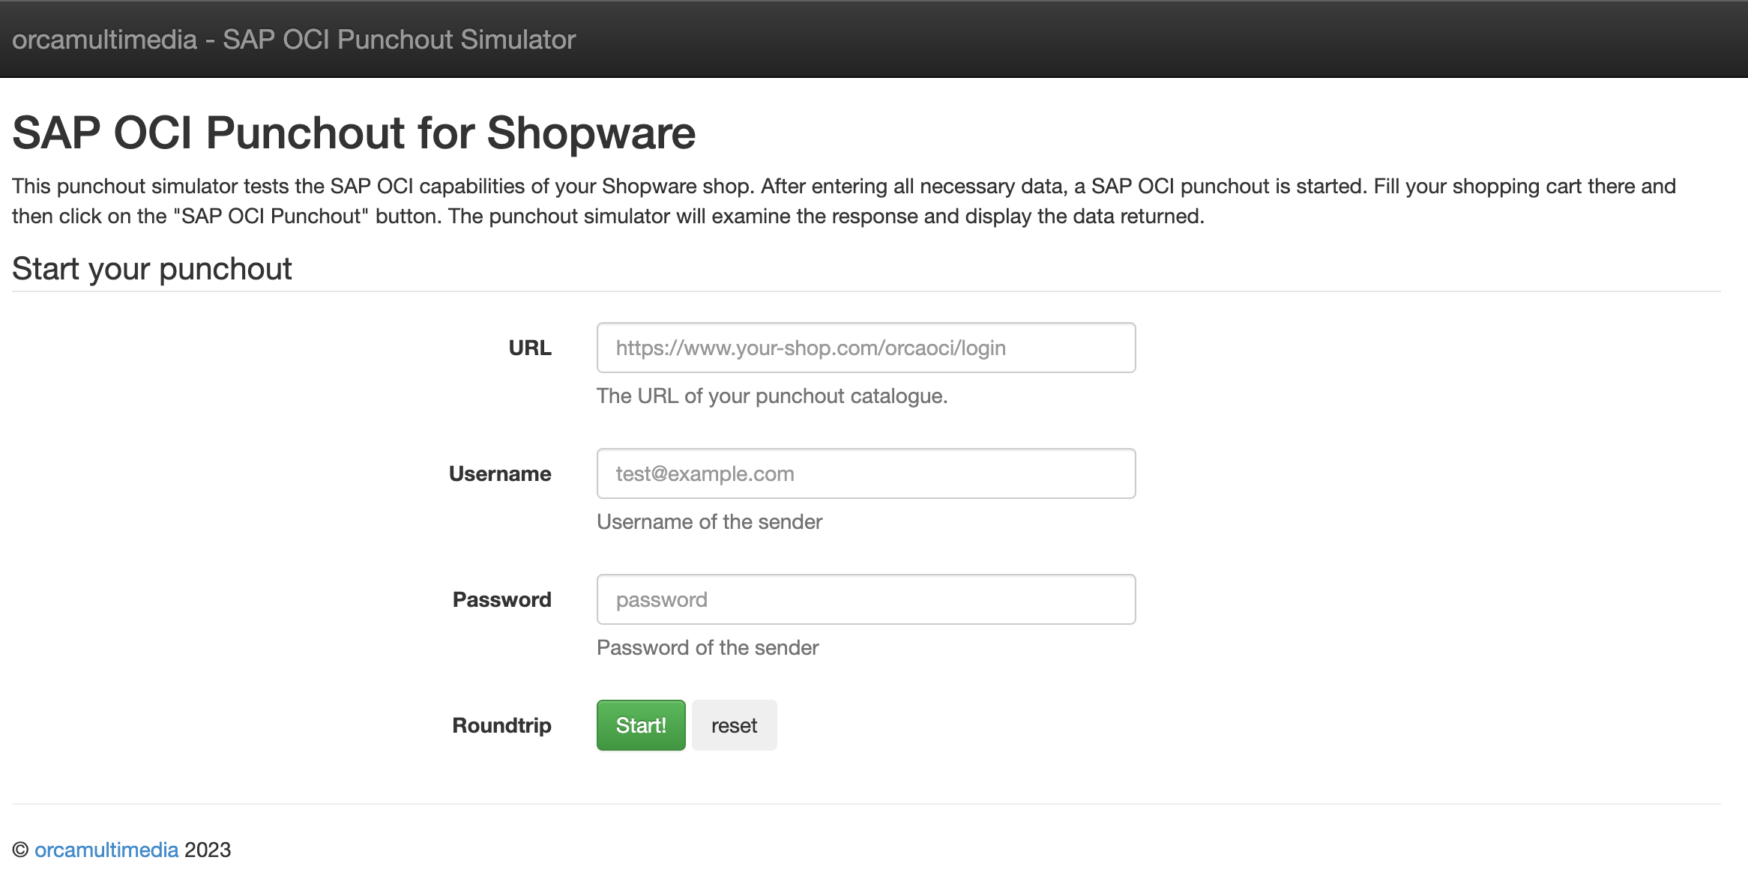
Task: Select the Username input field
Action: pos(866,473)
